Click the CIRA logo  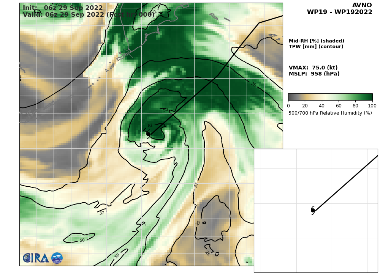(36, 258)
